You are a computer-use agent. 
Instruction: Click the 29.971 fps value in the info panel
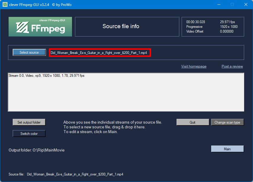click(227, 22)
